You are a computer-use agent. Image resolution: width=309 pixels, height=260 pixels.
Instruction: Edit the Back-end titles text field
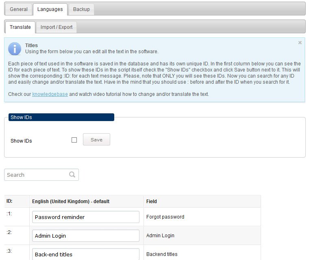coord(86,254)
